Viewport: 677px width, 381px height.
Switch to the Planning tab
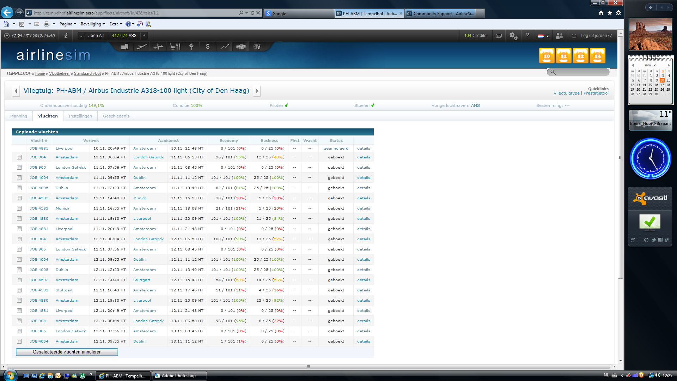pos(19,116)
